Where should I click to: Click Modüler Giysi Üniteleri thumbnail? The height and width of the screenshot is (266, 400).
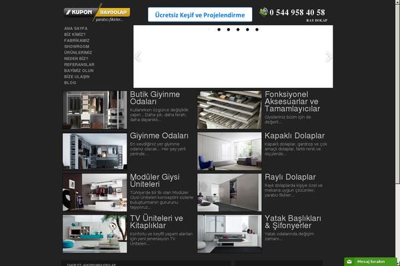click(95, 192)
